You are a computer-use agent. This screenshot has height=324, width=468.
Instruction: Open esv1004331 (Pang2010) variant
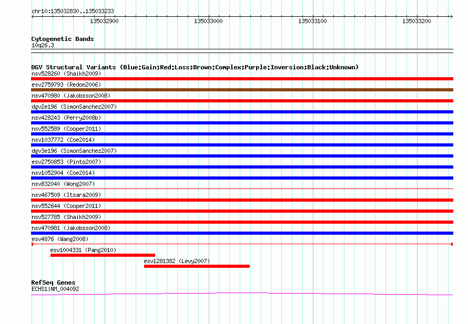tap(83, 250)
